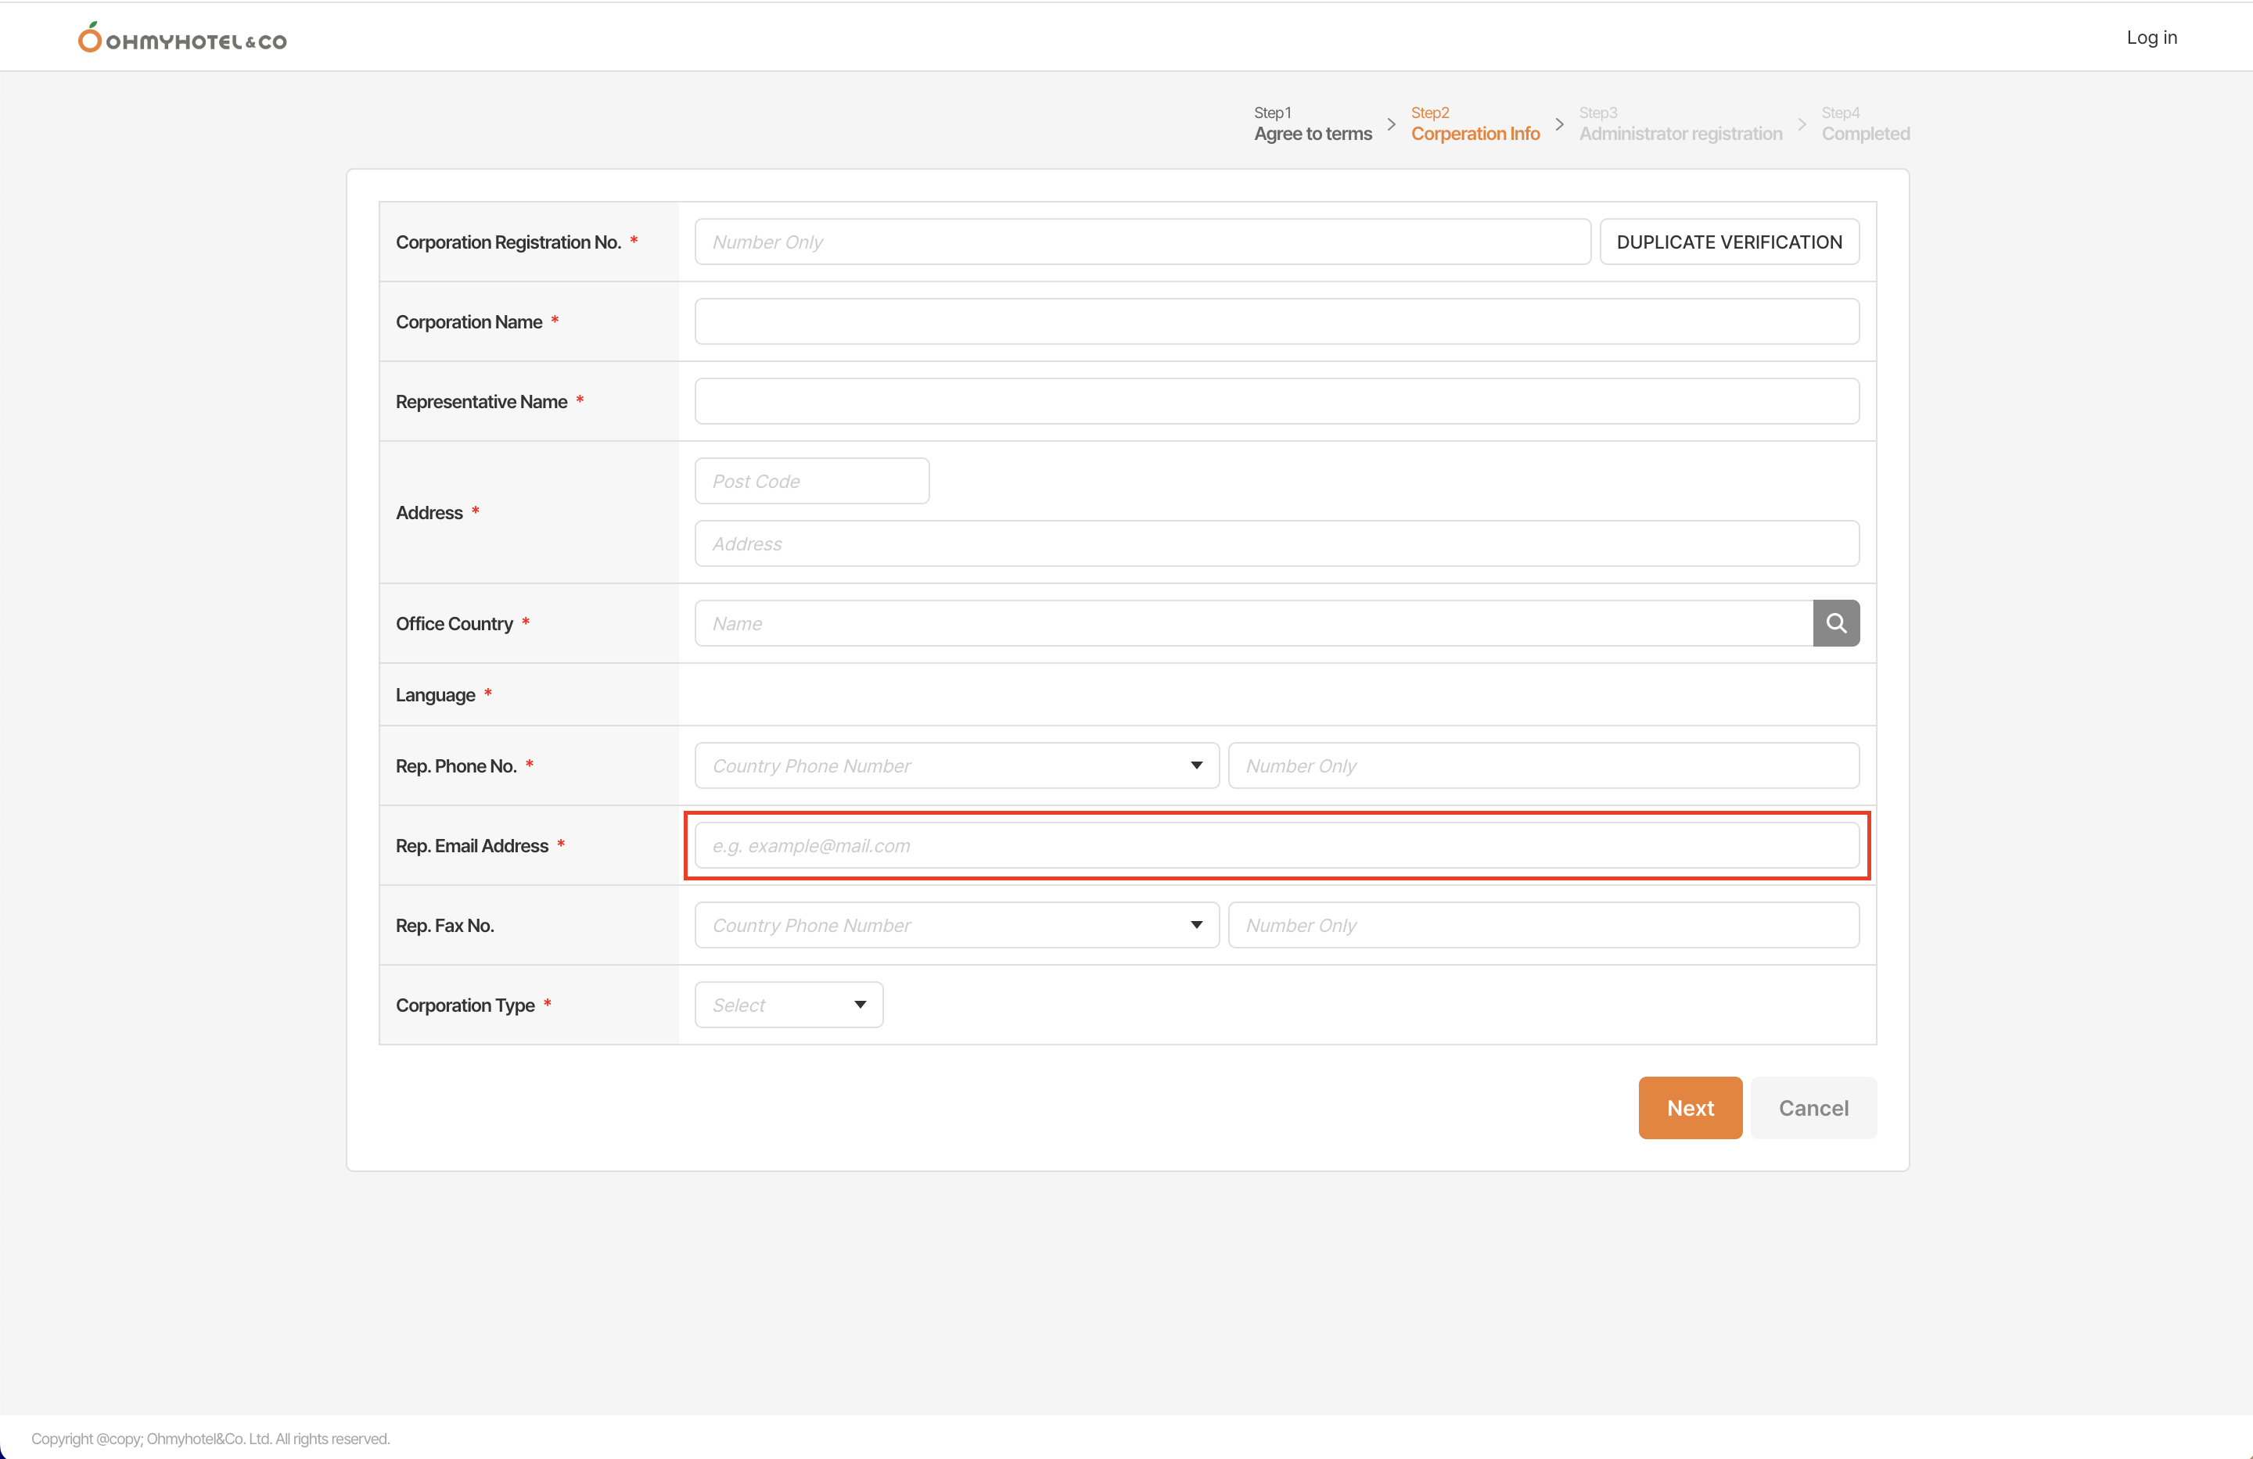The image size is (2253, 1459).
Task: Focus the Rep. Phone number input
Action: (1543, 765)
